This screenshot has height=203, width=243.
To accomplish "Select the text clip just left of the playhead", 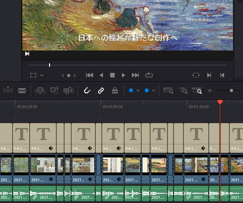I will pyautogui.click(x=214, y=138).
